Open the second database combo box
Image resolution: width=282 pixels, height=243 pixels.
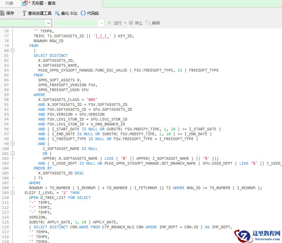pyautogui.click(x=79, y=23)
